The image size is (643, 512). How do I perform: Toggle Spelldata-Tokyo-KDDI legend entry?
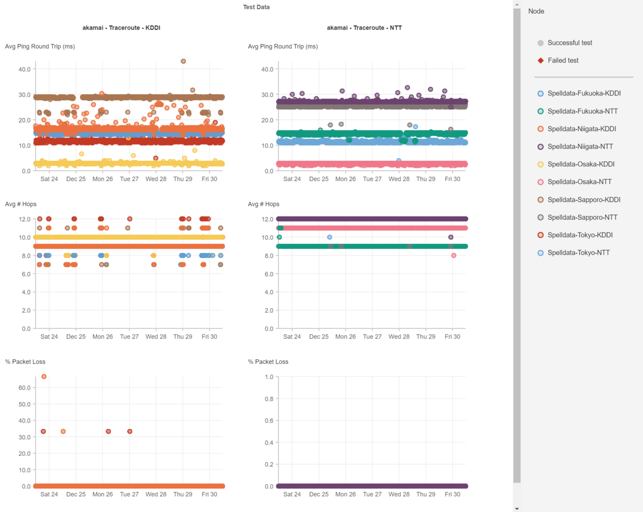click(575, 235)
